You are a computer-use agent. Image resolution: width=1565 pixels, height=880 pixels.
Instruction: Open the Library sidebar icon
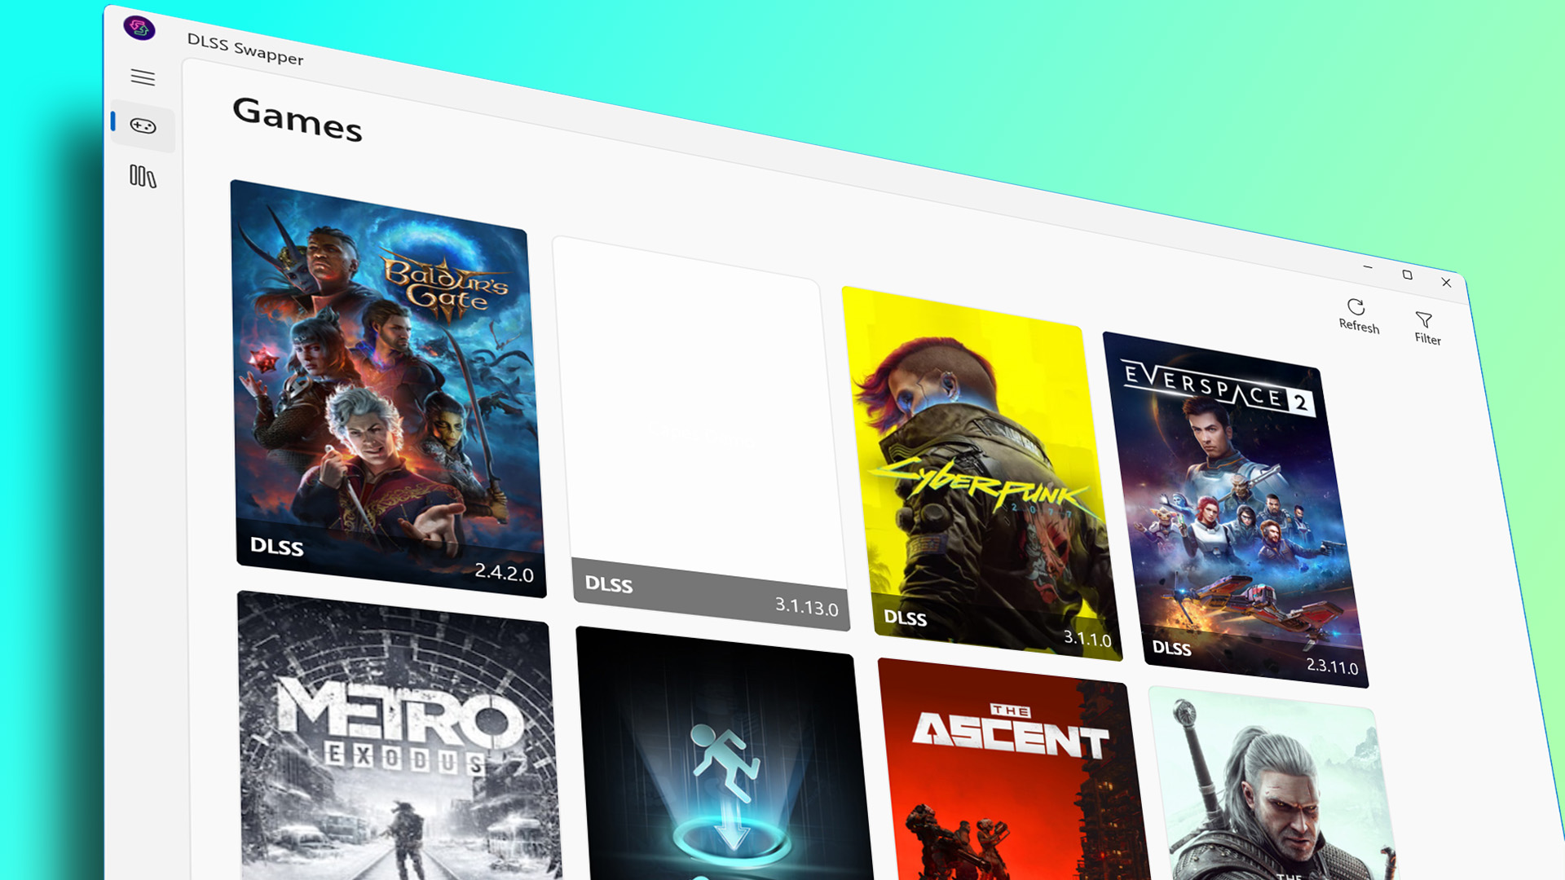click(x=143, y=176)
